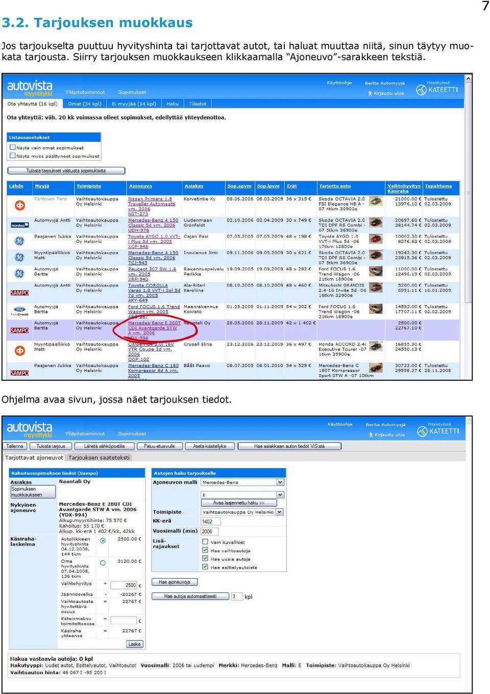The width and height of the screenshot is (490, 694).
Task: Enable Näytä vain omat sopimukset checkbox
Action: [x=13, y=147]
